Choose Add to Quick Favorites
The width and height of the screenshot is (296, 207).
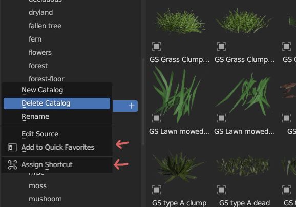point(57,148)
